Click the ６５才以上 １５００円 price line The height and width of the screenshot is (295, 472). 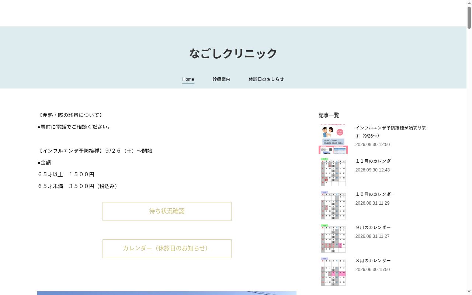66,174
